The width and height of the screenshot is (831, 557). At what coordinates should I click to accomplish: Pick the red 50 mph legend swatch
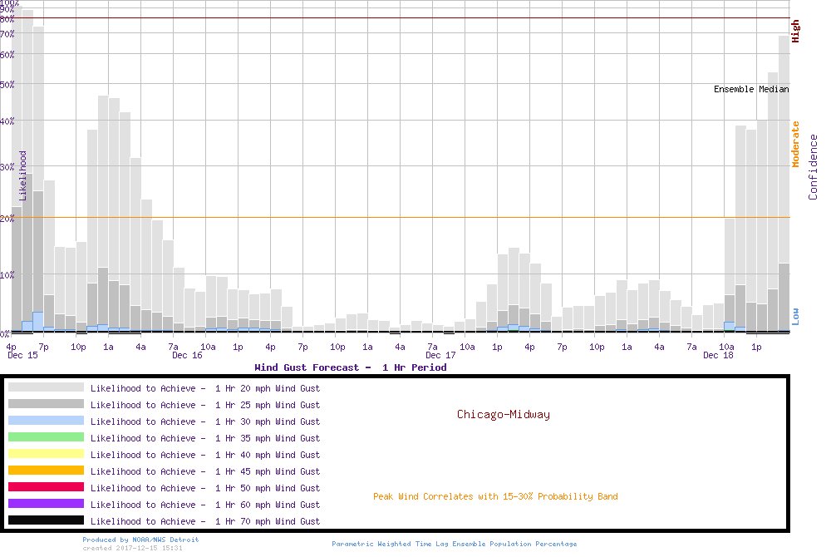click(x=46, y=487)
